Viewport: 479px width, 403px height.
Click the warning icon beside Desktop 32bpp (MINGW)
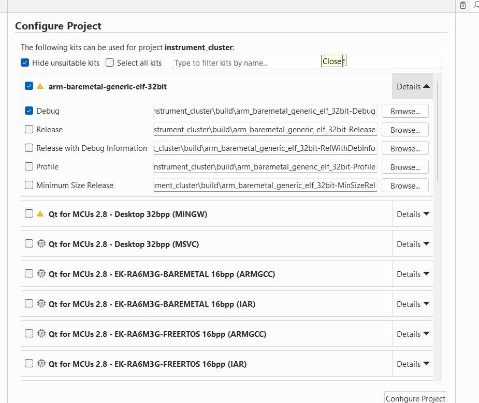click(x=40, y=214)
